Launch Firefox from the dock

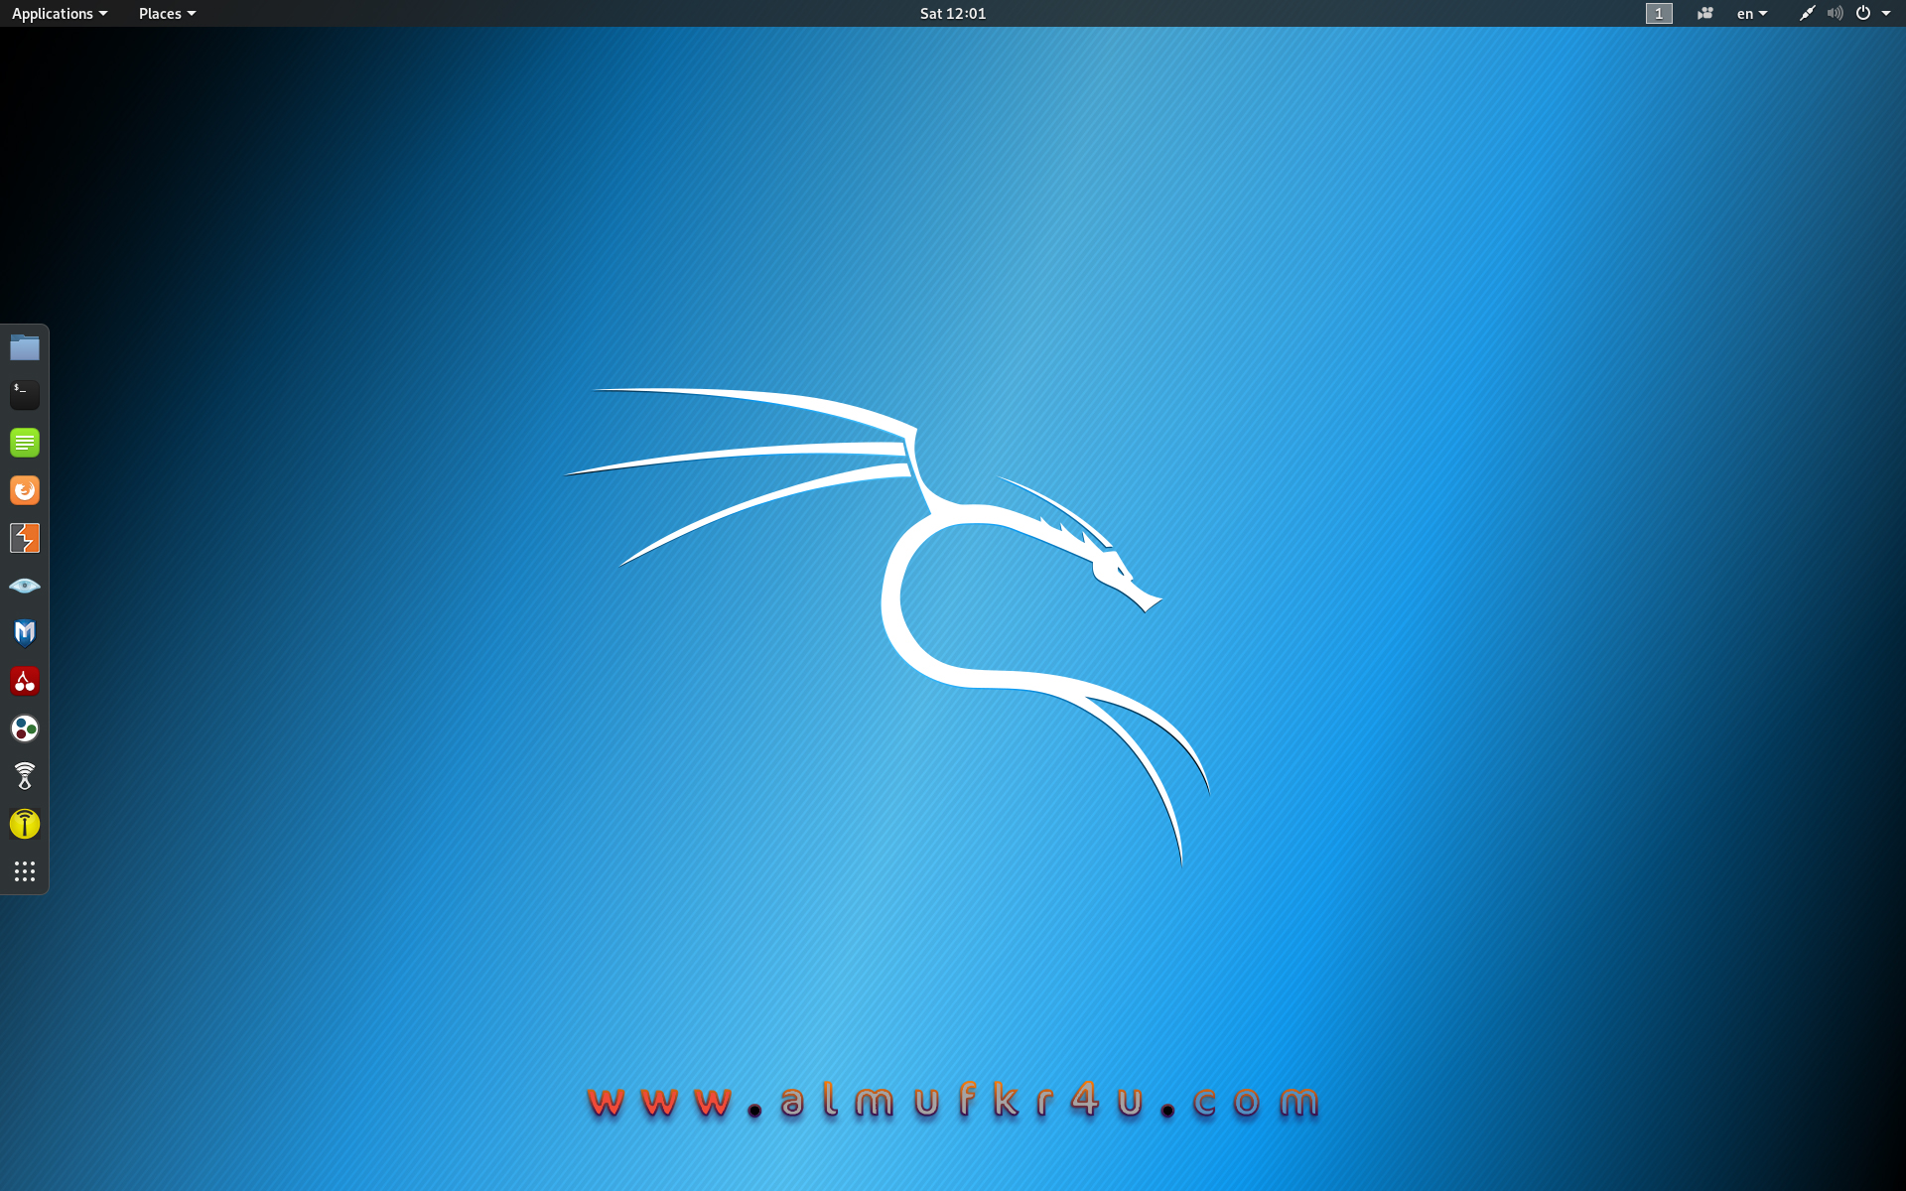point(25,490)
